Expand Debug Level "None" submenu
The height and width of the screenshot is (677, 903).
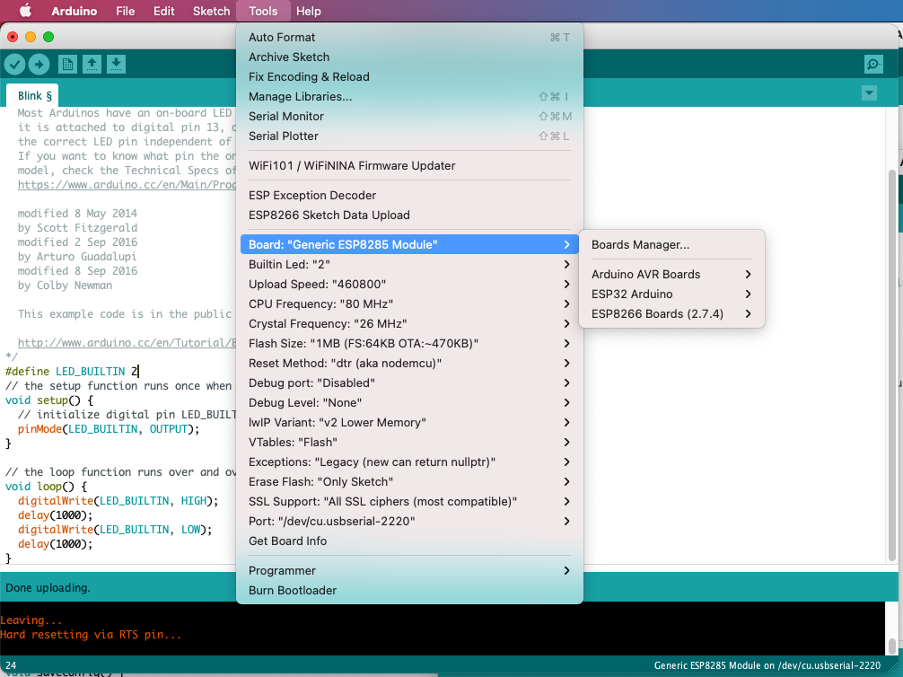(409, 403)
